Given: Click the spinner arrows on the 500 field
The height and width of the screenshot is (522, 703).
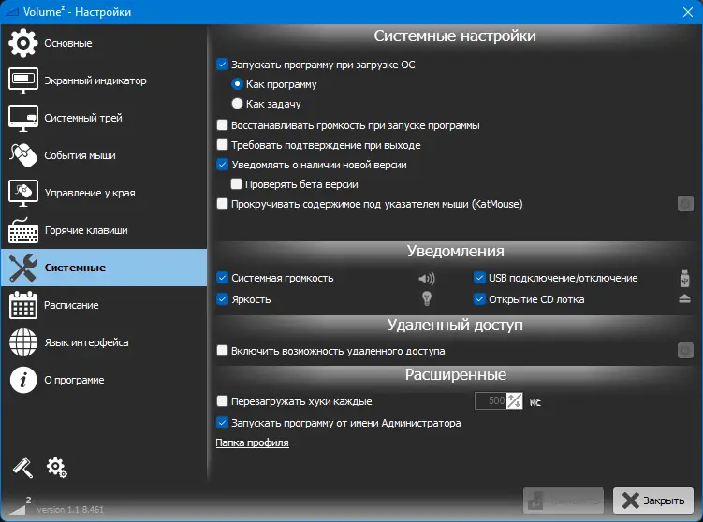Looking at the screenshot, I should tap(514, 400).
